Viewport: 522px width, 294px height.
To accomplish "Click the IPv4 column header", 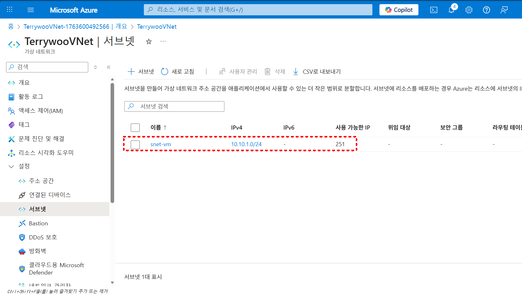I will point(237,127).
